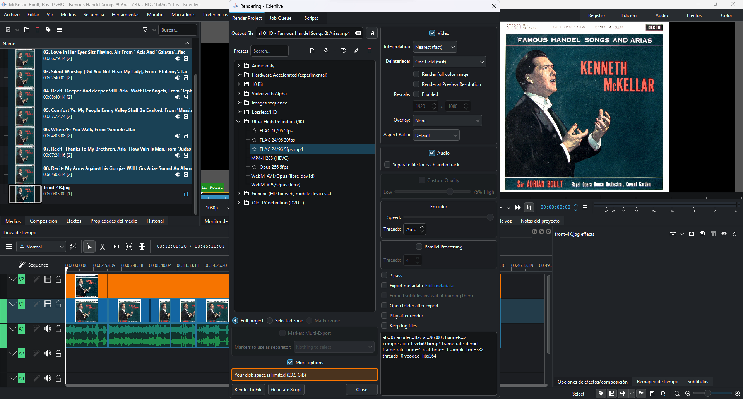Screen dimensions: 743x399
Task: Click the edit preset pencil icon
Action: (356, 51)
